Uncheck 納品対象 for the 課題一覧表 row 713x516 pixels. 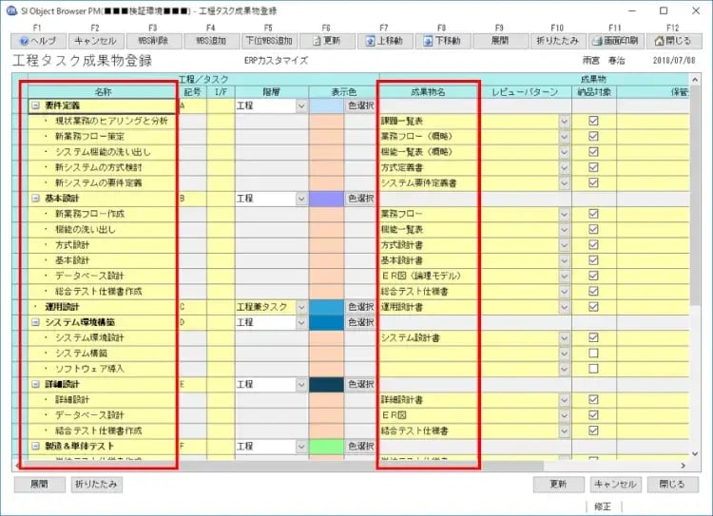593,122
